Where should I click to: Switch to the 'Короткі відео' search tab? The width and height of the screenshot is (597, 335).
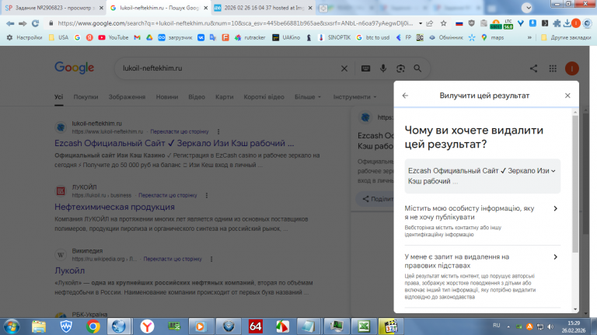264,97
